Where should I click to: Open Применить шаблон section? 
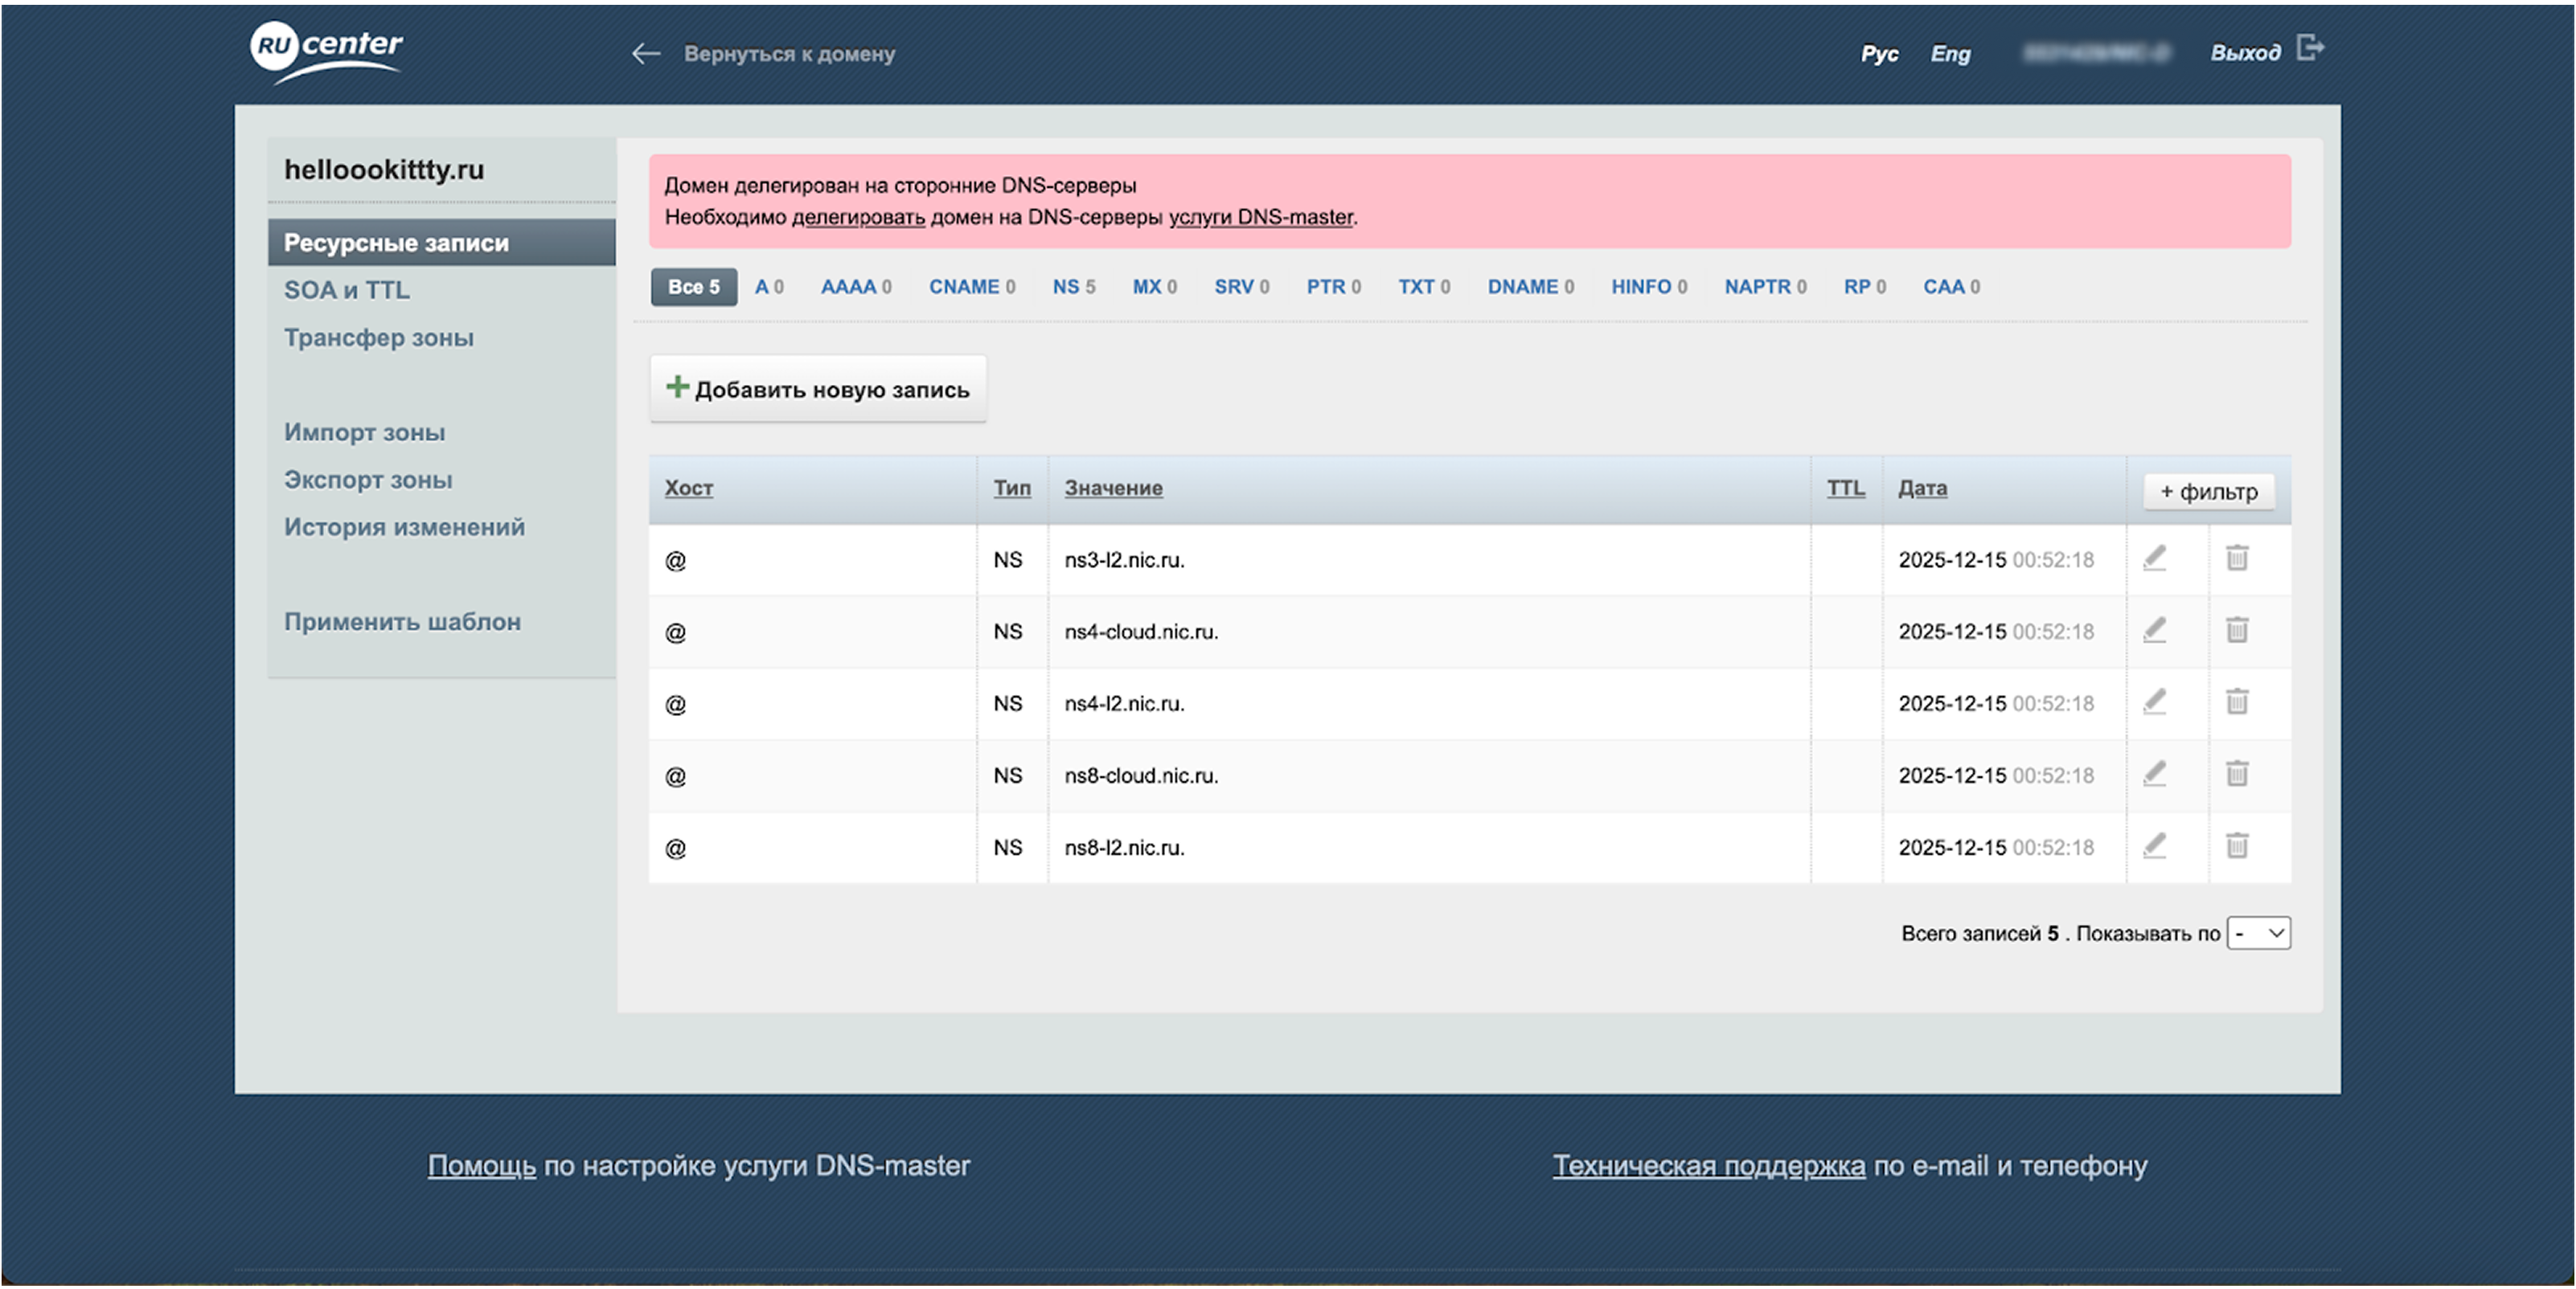(402, 621)
